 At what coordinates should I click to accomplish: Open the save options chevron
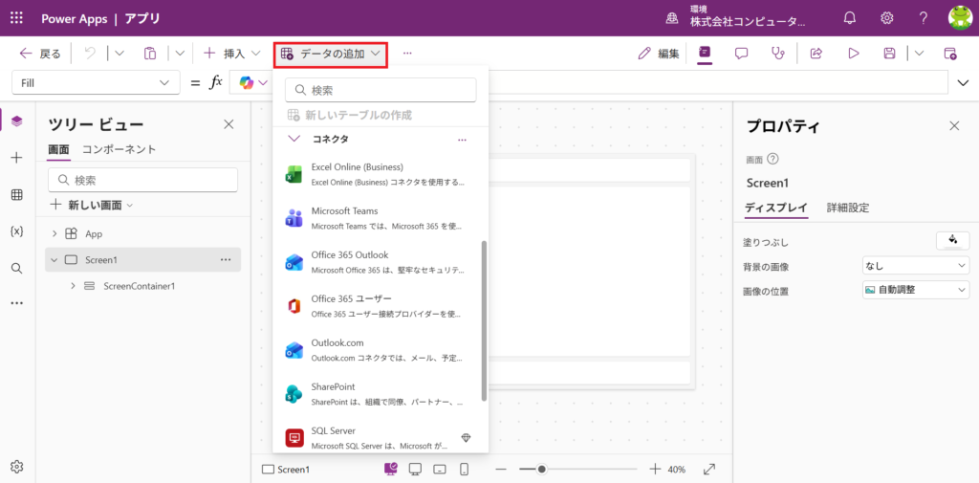click(919, 54)
